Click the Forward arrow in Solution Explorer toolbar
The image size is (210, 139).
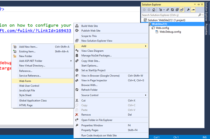pyautogui.click(x=149, y=10)
